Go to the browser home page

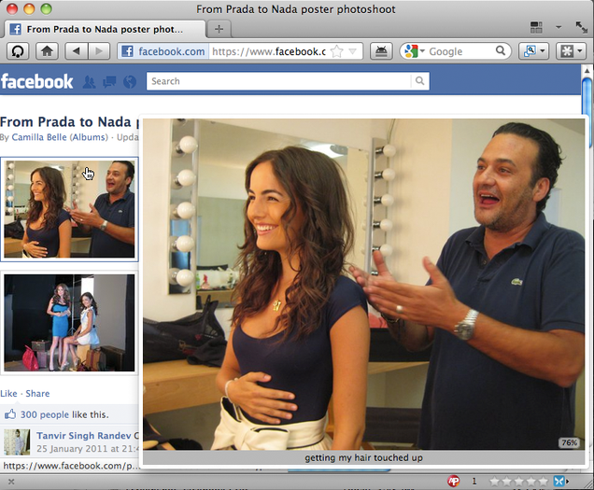pyautogui.click(x=47, y=51)
